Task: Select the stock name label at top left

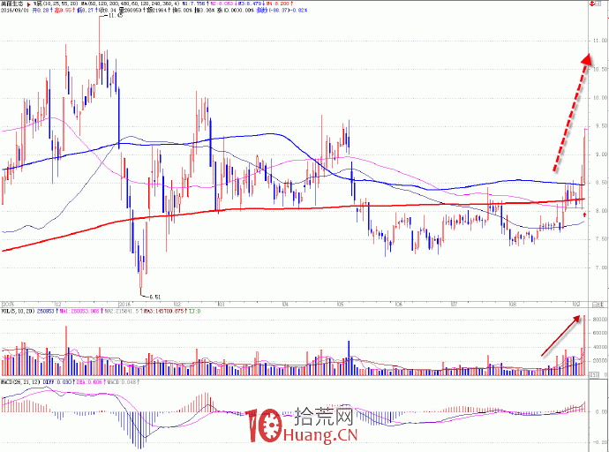Action: (12, 4)
